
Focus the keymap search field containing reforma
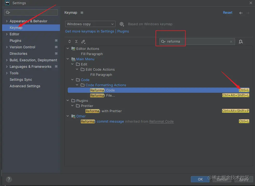[197, 42]
